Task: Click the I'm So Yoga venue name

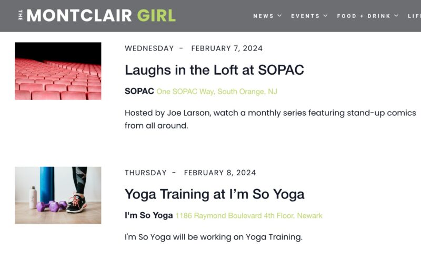Action: coord(149,215)
